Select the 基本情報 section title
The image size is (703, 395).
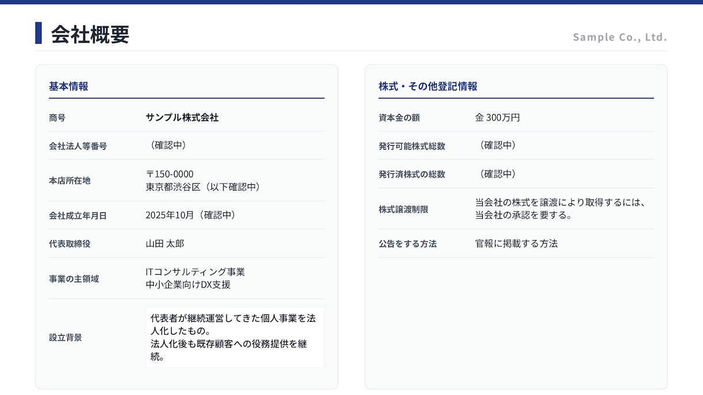point(69,86)
